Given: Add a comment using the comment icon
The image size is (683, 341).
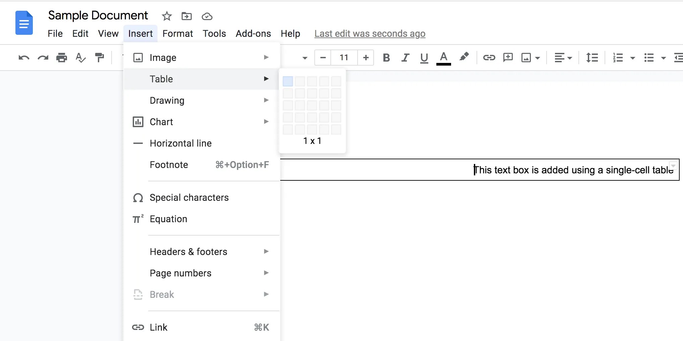Looking at the screenshot, I should [508, 58].
